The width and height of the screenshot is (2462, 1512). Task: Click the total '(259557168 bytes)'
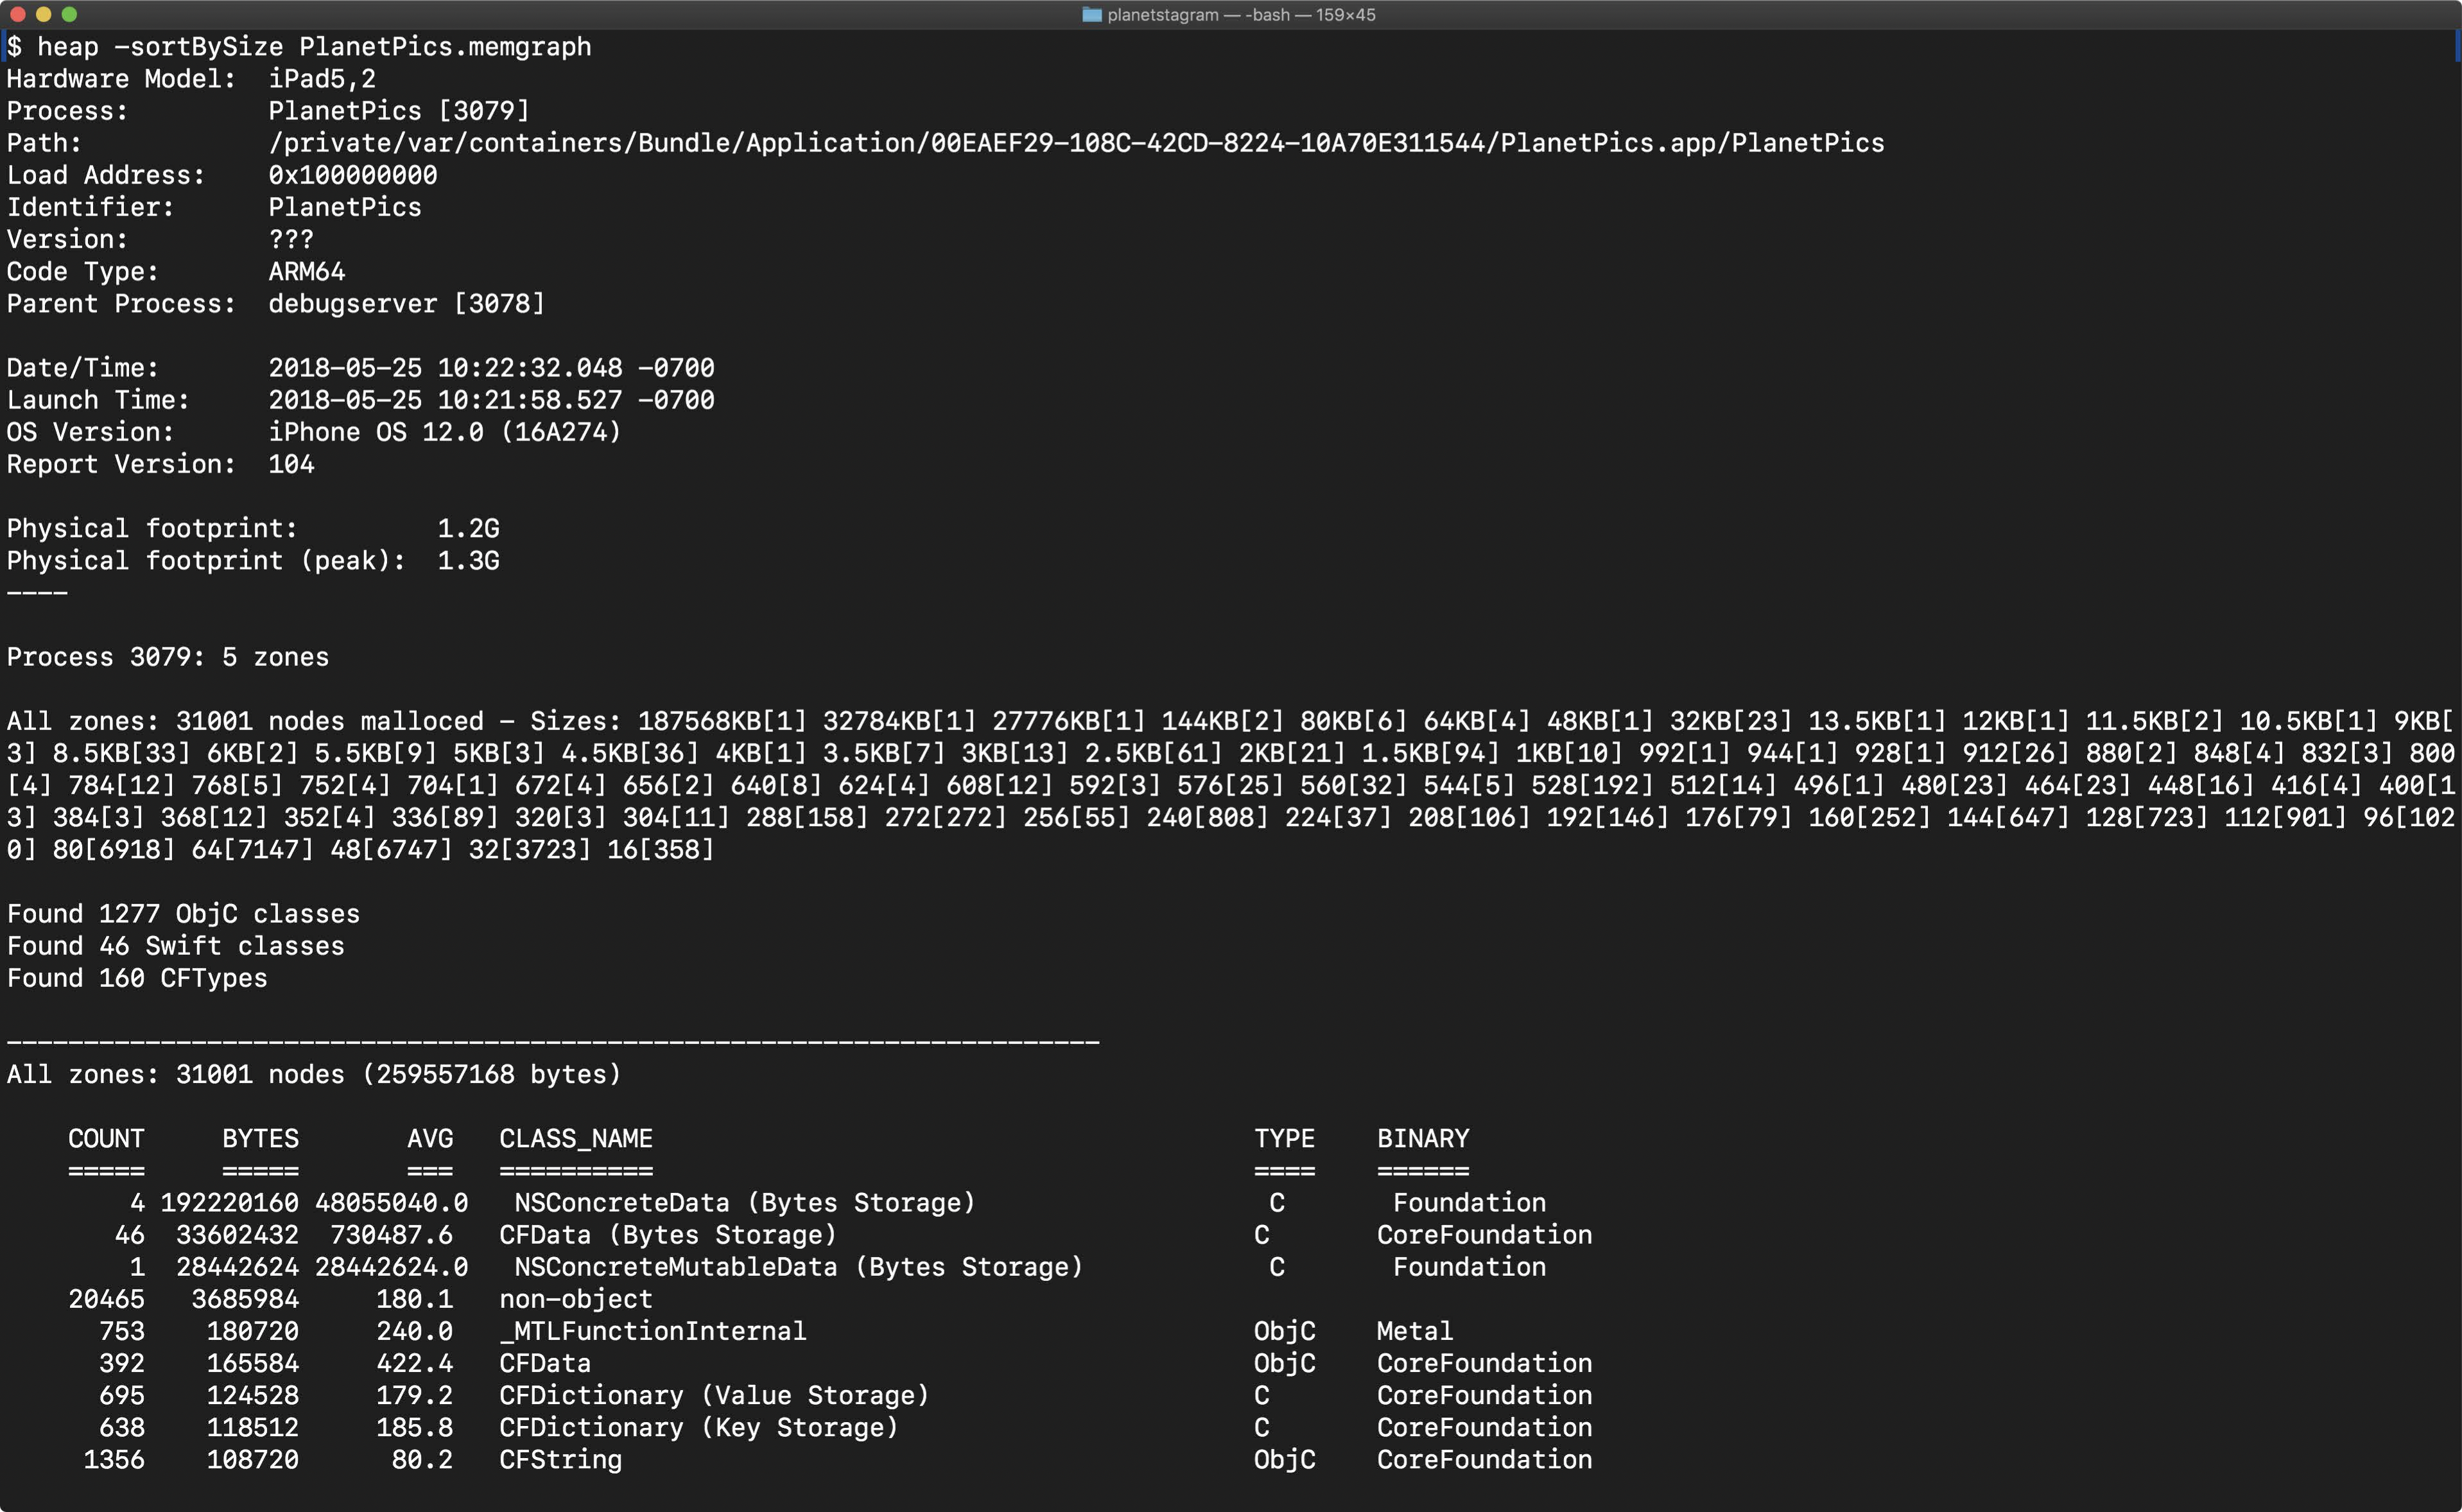click(x=491, y=1074)
